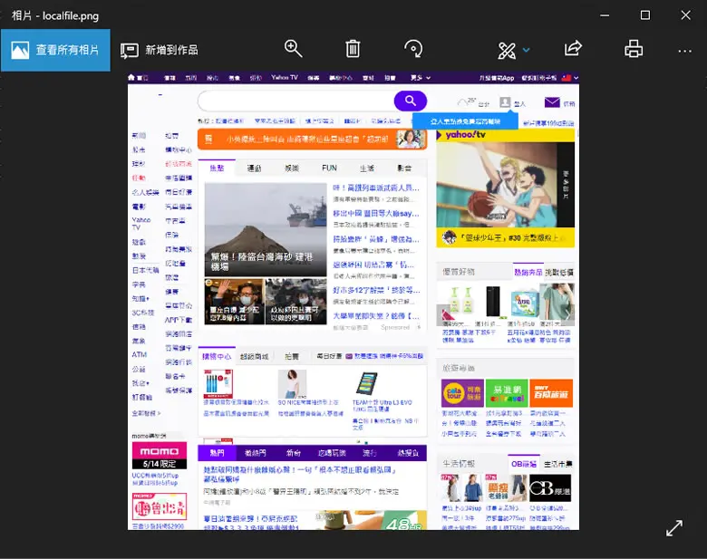Open the edit and create scissors icon
This screenshot has height=559, width=707.
coord(507,50)
